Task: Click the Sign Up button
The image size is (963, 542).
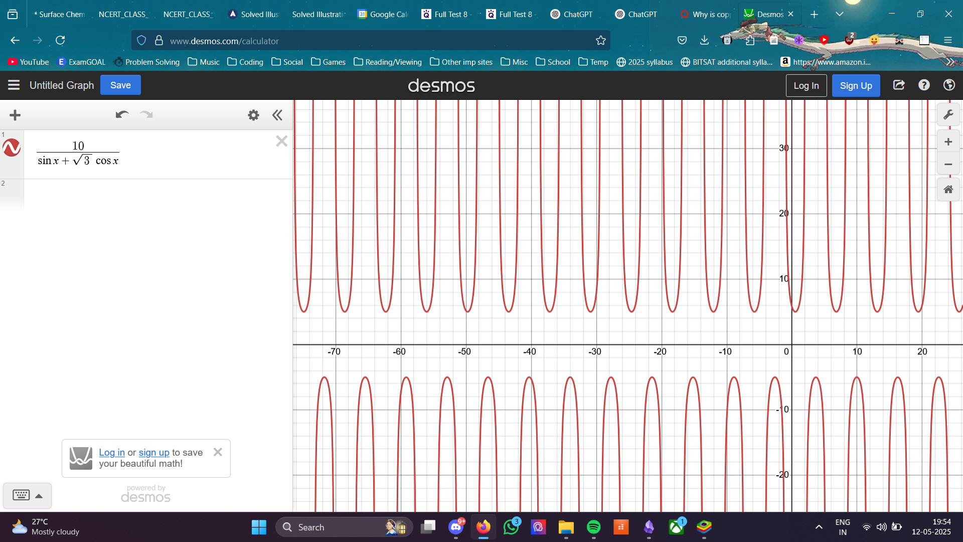Action: tap(856, 85)
